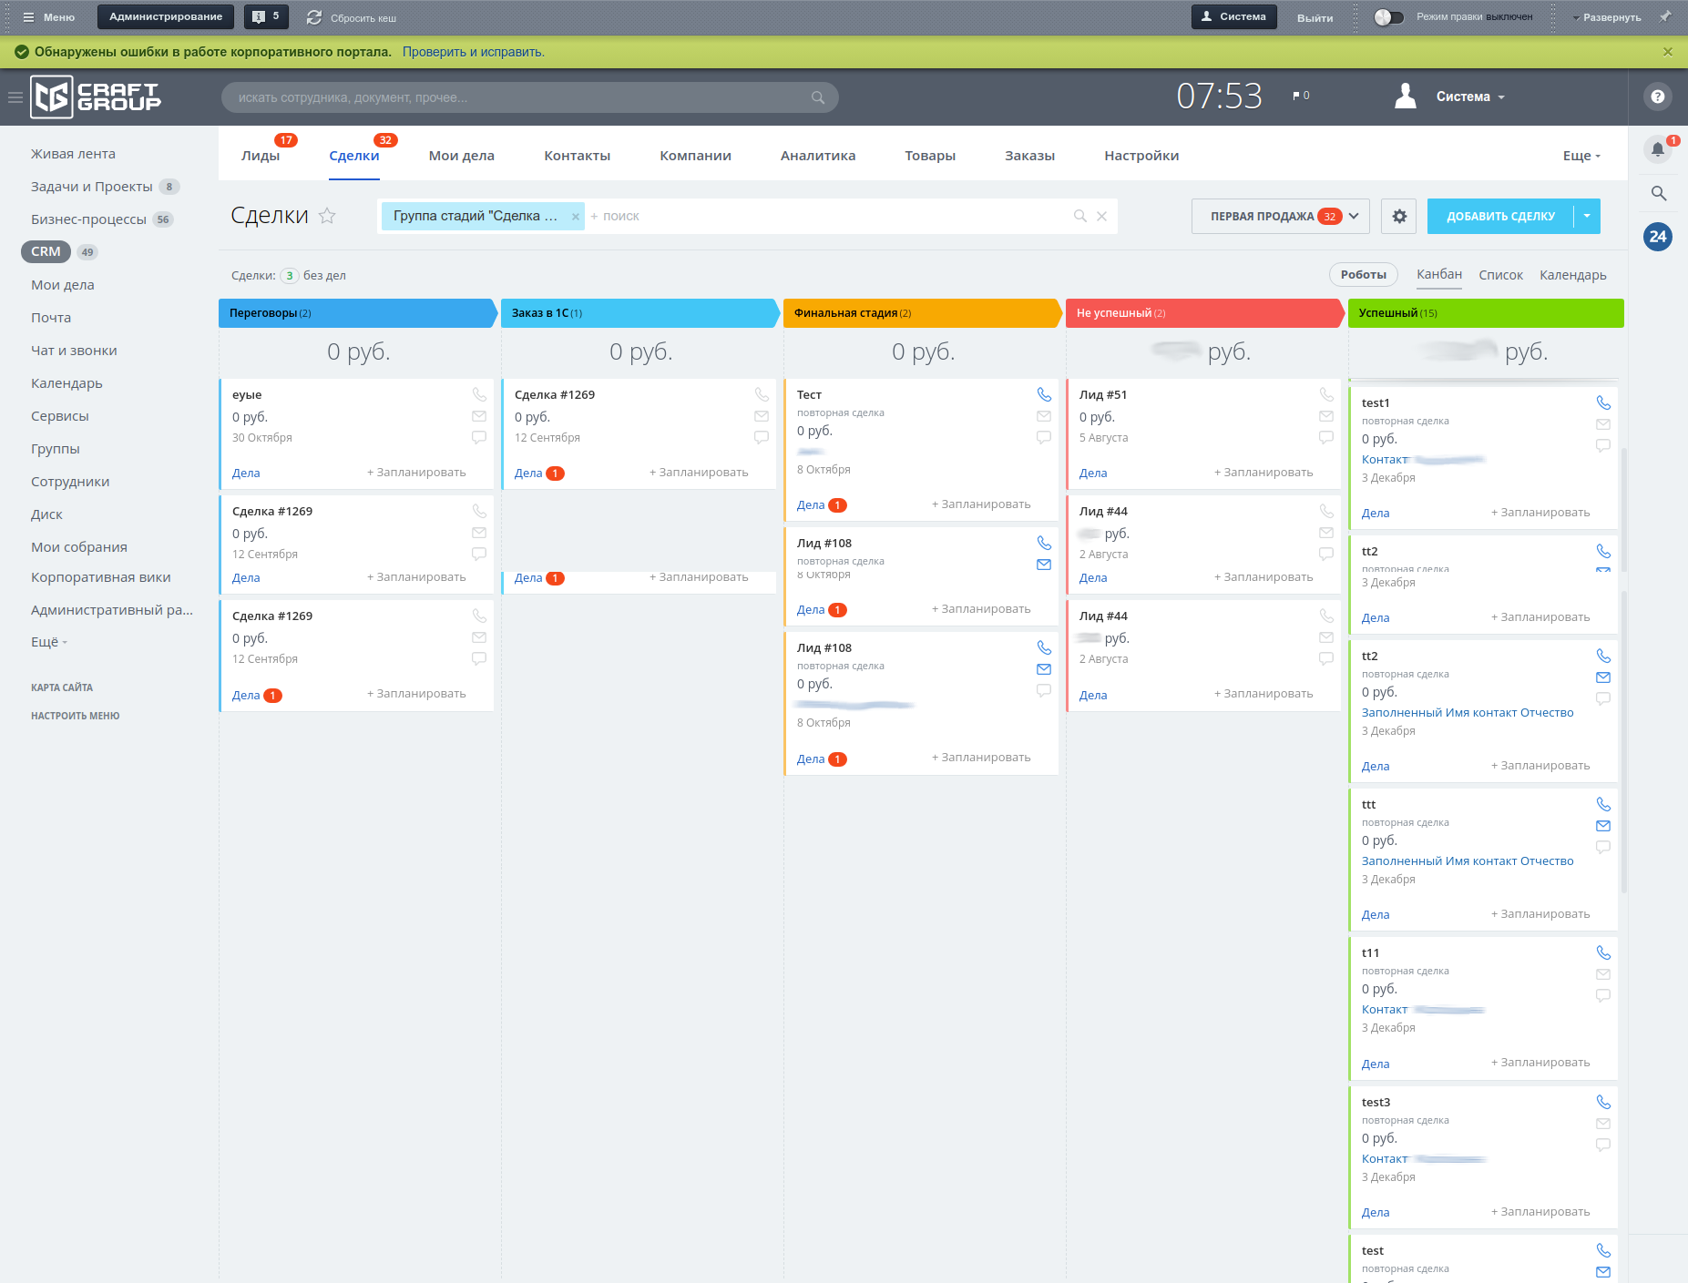Expand the Первая продажа funnel dropdown

tap(1354, 217)
